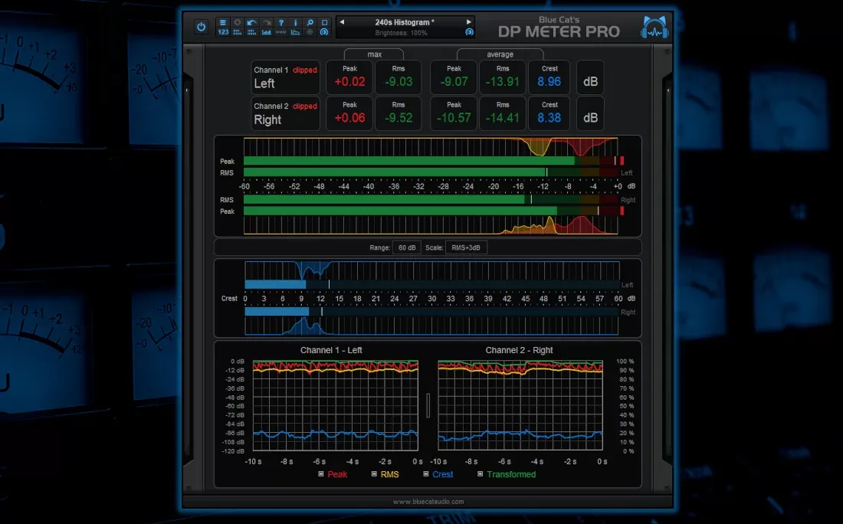This screenshot has height=524, width=843.
Task: Click average Rms value -13.91
Action: [x=503, y=82]
